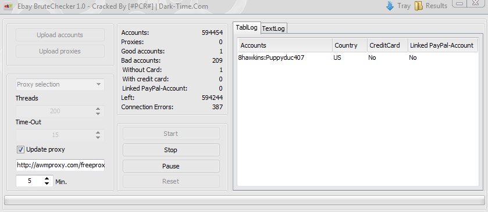Screen dimensions: 488x212
Task: Select the TablLog tab
Action: pyautogui.click(x=247, y=27)
